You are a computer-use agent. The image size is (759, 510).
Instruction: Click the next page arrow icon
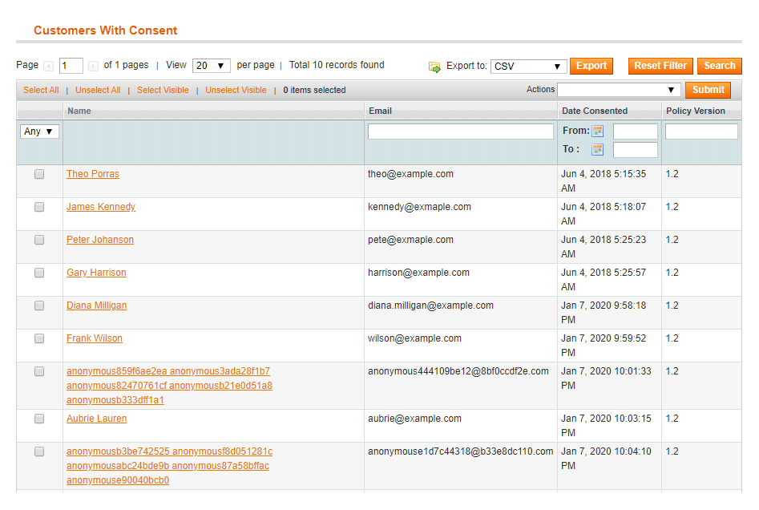pyautogui.click(x=93, y=66)
